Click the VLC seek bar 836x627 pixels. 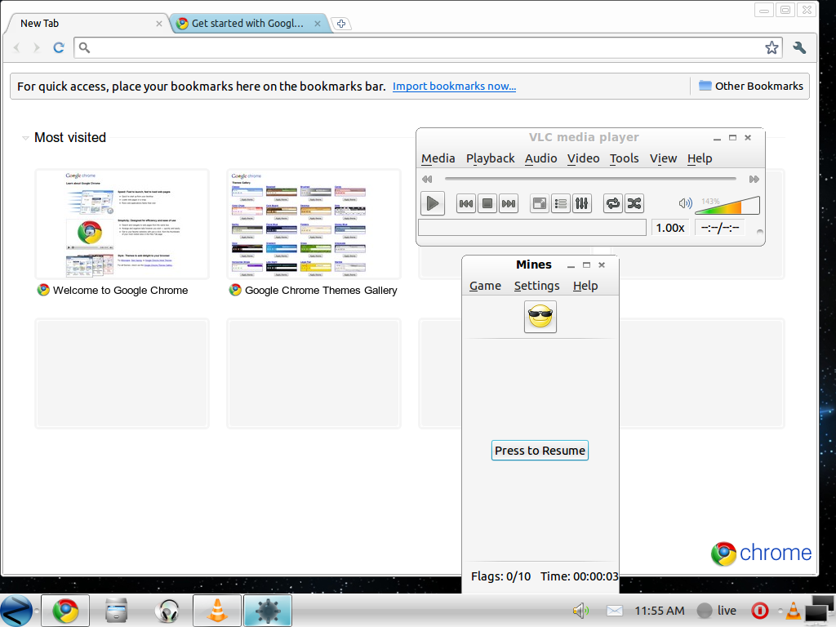590,179
